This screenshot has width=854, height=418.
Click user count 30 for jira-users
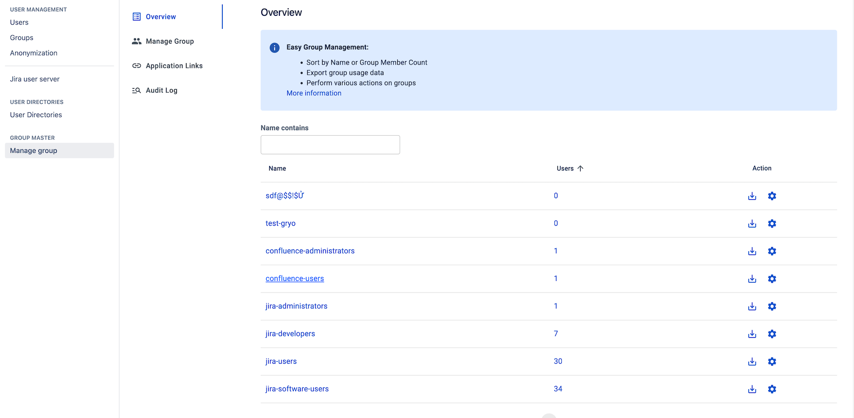pos(558,361)
